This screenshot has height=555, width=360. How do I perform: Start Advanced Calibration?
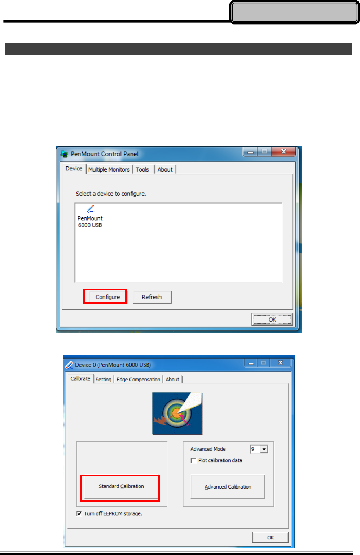(x=228, y=487)
